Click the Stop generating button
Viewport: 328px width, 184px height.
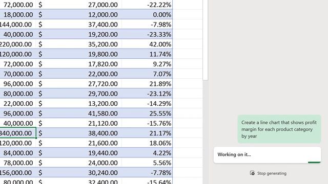pos(268,173)
